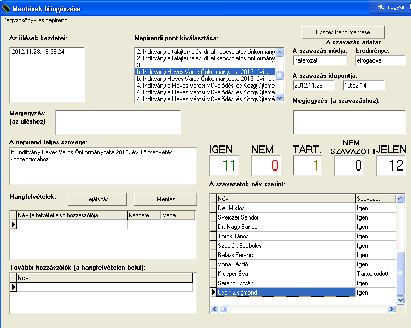
Task: Select the Sveiczer Sándor vote row
Action: [303, 217]
